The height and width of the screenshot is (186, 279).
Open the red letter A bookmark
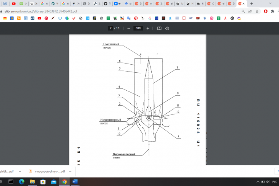225,18
